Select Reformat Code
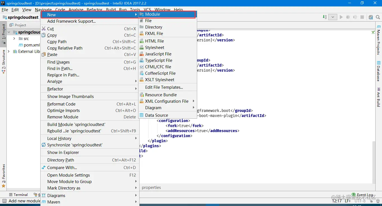The width and height of the screenshot is (382, 206). coord(89,104)
